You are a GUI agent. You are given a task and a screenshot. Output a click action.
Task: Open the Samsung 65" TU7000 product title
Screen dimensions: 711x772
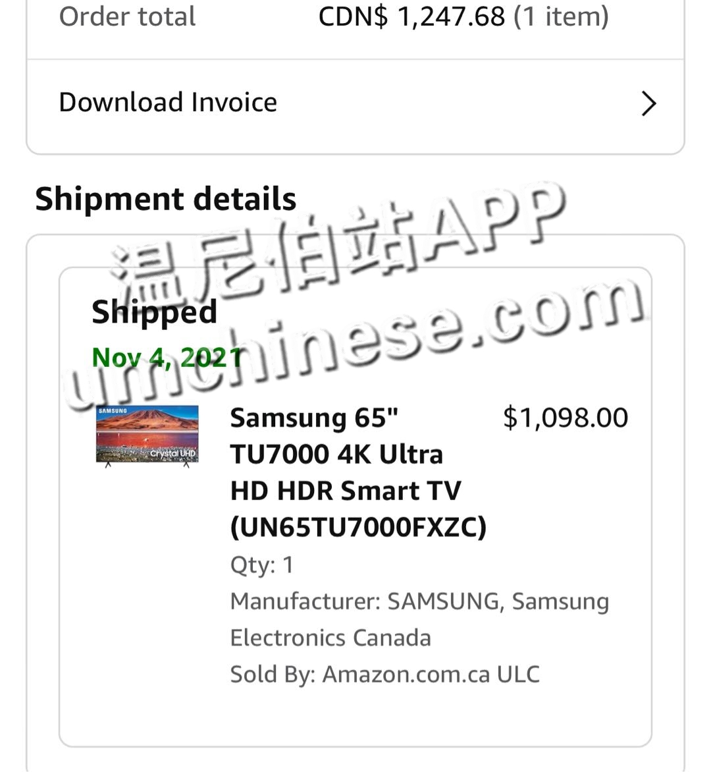346,454
